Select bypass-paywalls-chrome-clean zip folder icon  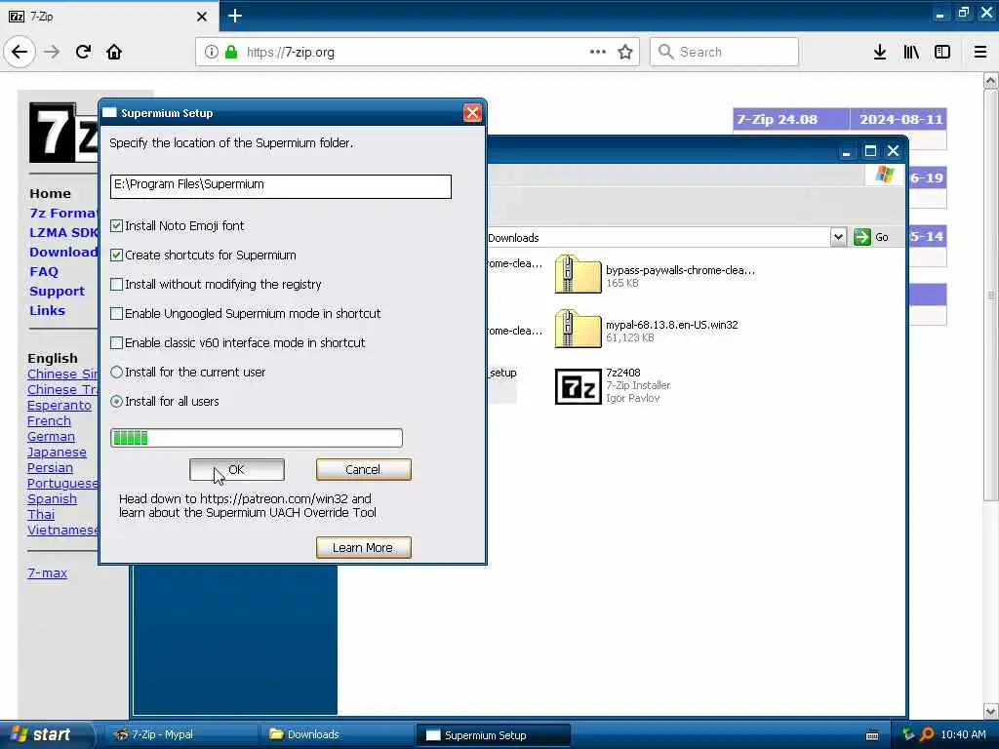578,274
